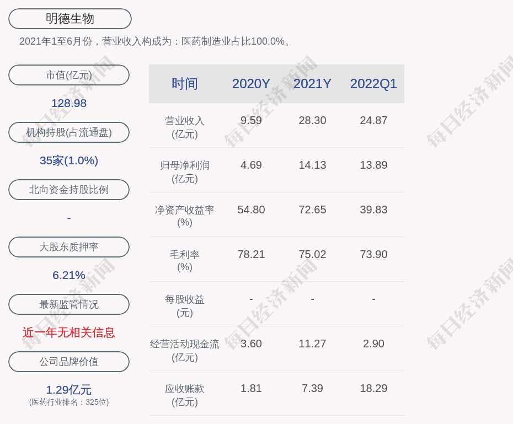
Task: Select 2020Y revenue value 9.59
Action: click(x=252, y=120)
